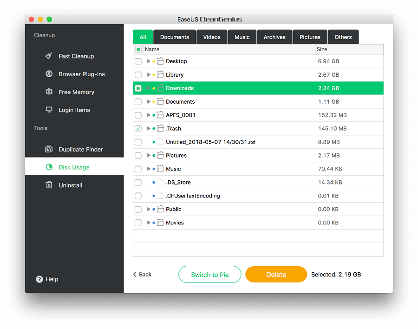Expand the Library folder tree arrow

click(149, 75)
